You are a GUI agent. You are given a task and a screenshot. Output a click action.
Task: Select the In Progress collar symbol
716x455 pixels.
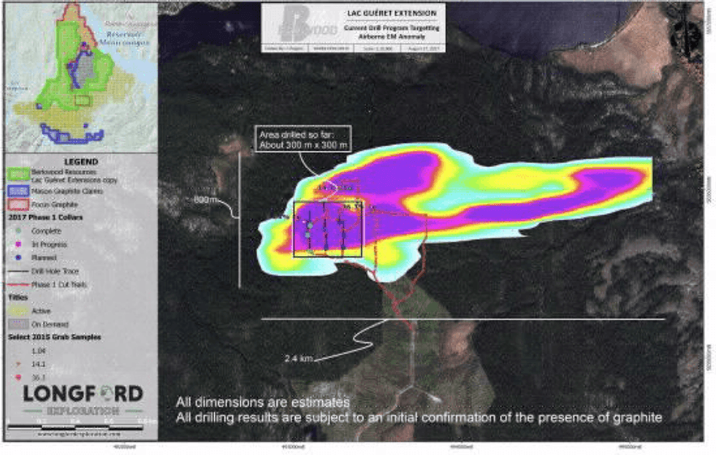pyautogui.click(x=17, y=244)
